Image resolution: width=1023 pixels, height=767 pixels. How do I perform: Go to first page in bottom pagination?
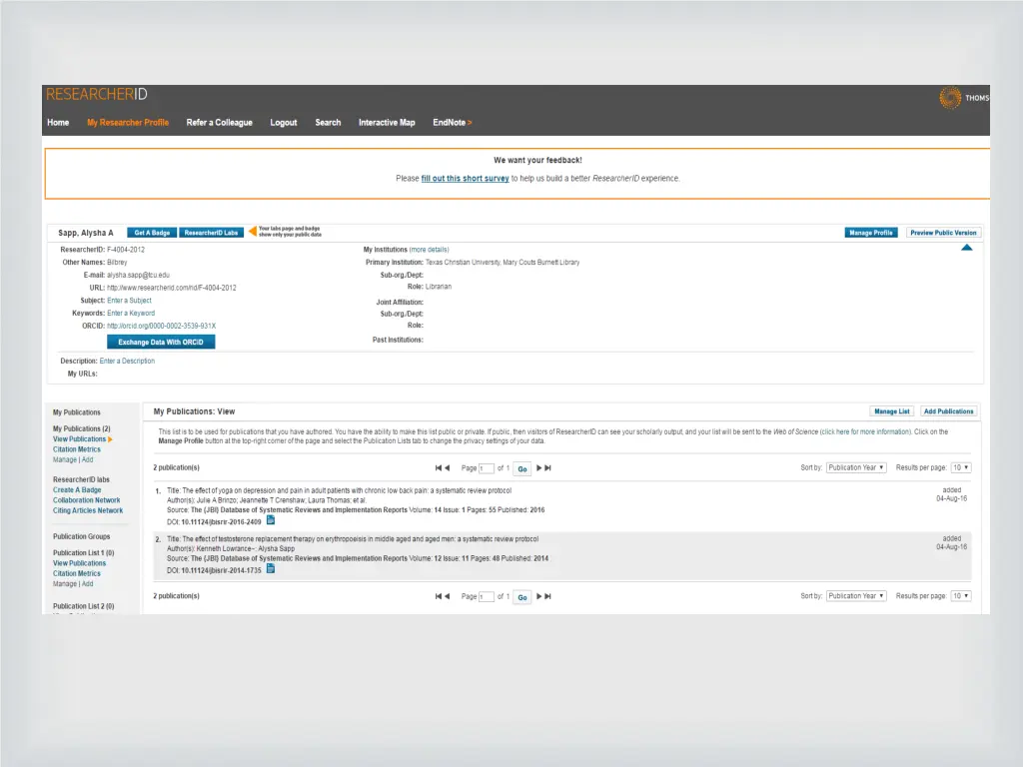coord(439,596)
